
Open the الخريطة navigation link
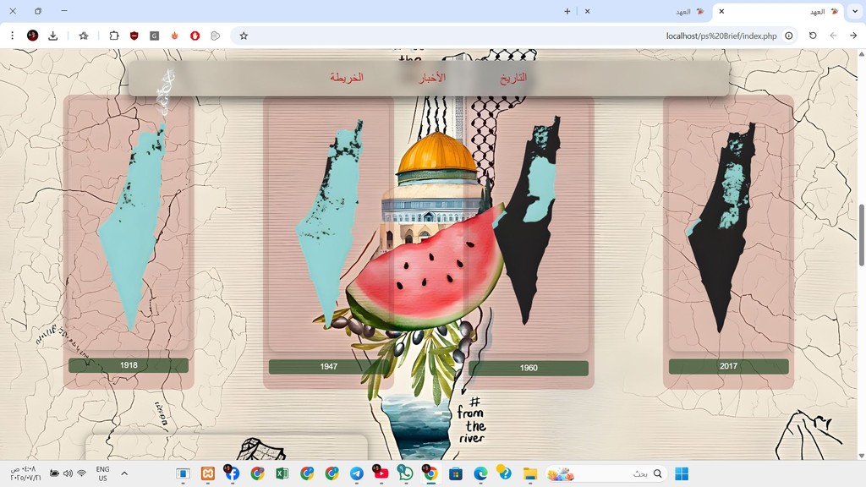[x=347, y=77]
